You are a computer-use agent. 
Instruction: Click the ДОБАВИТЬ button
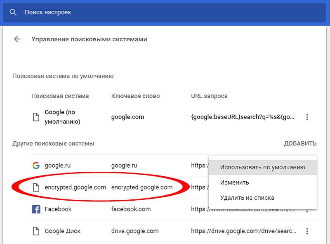coord(300,144)
